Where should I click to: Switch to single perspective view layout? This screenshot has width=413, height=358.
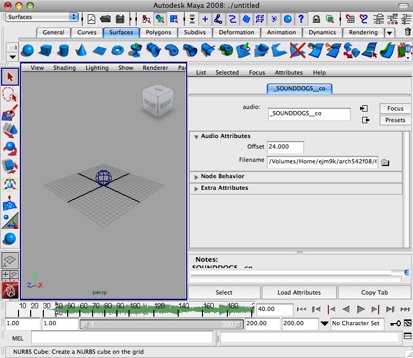click(10, 260)
